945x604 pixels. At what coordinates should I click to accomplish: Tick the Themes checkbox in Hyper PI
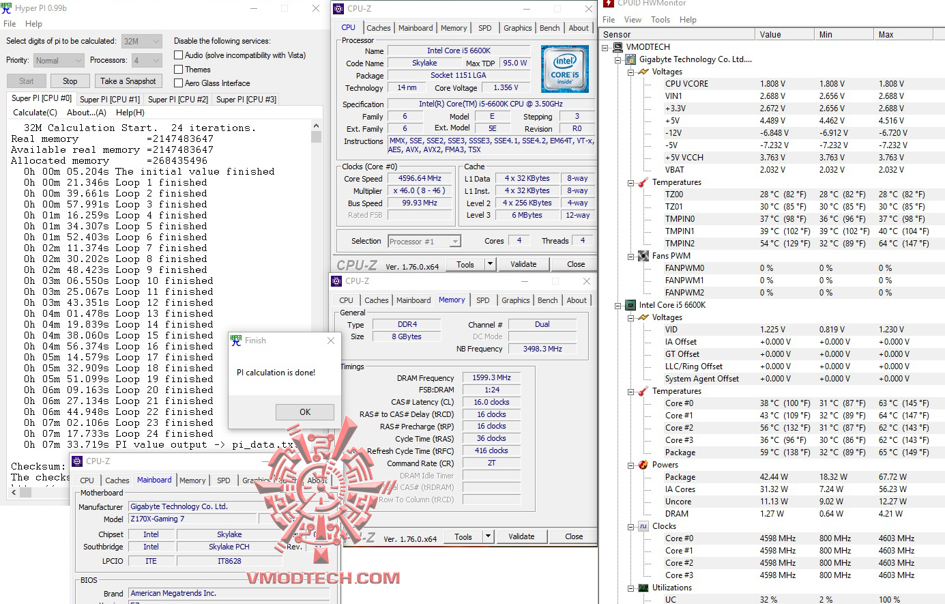(x=179, y=70)
